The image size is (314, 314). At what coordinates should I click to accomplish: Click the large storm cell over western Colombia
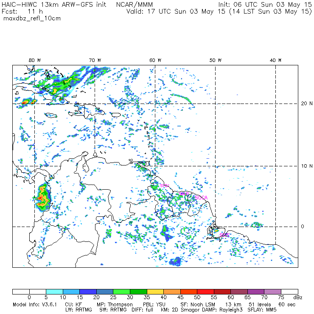coord(43,198)
